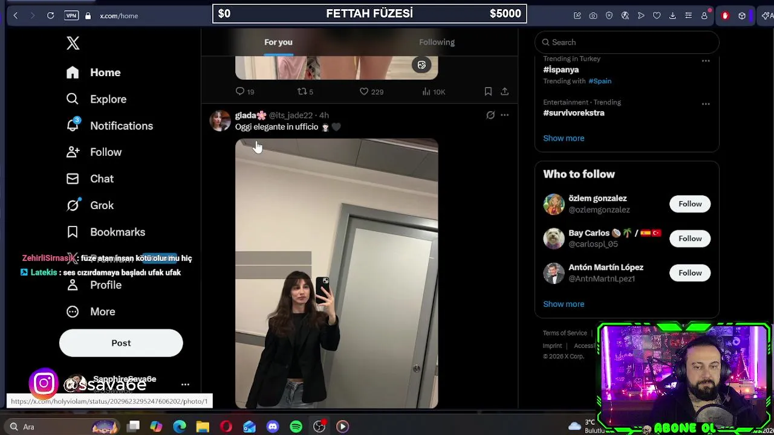Open Microsoft Edge from taskbar

180,427
